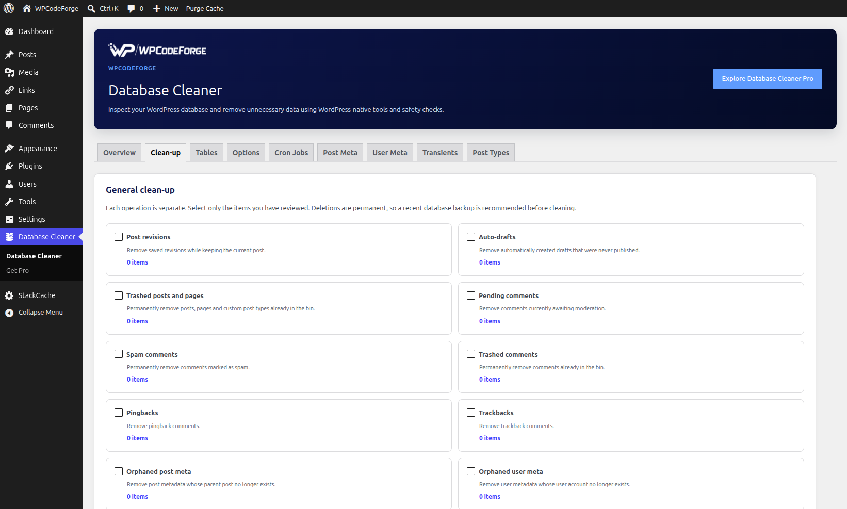
Task: Open the Pages icon in sidebar
Action: pyautogui.click(x=9, y=108)
